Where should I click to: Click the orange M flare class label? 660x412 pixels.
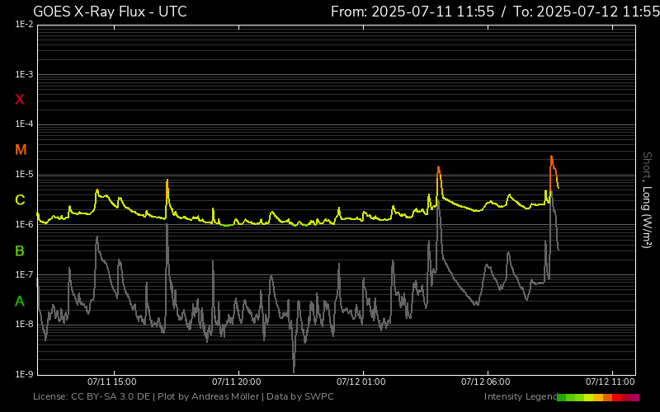point(21,150)
